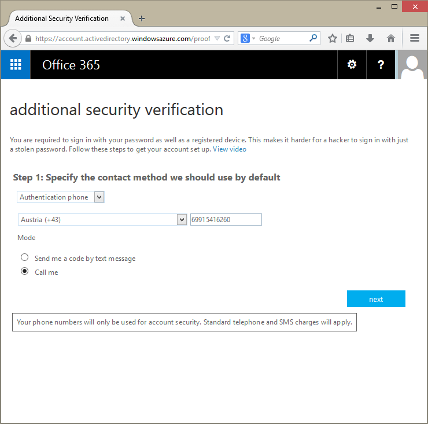Click the Office 365 help question mark

pyautogui.click(x=381, y=65)
